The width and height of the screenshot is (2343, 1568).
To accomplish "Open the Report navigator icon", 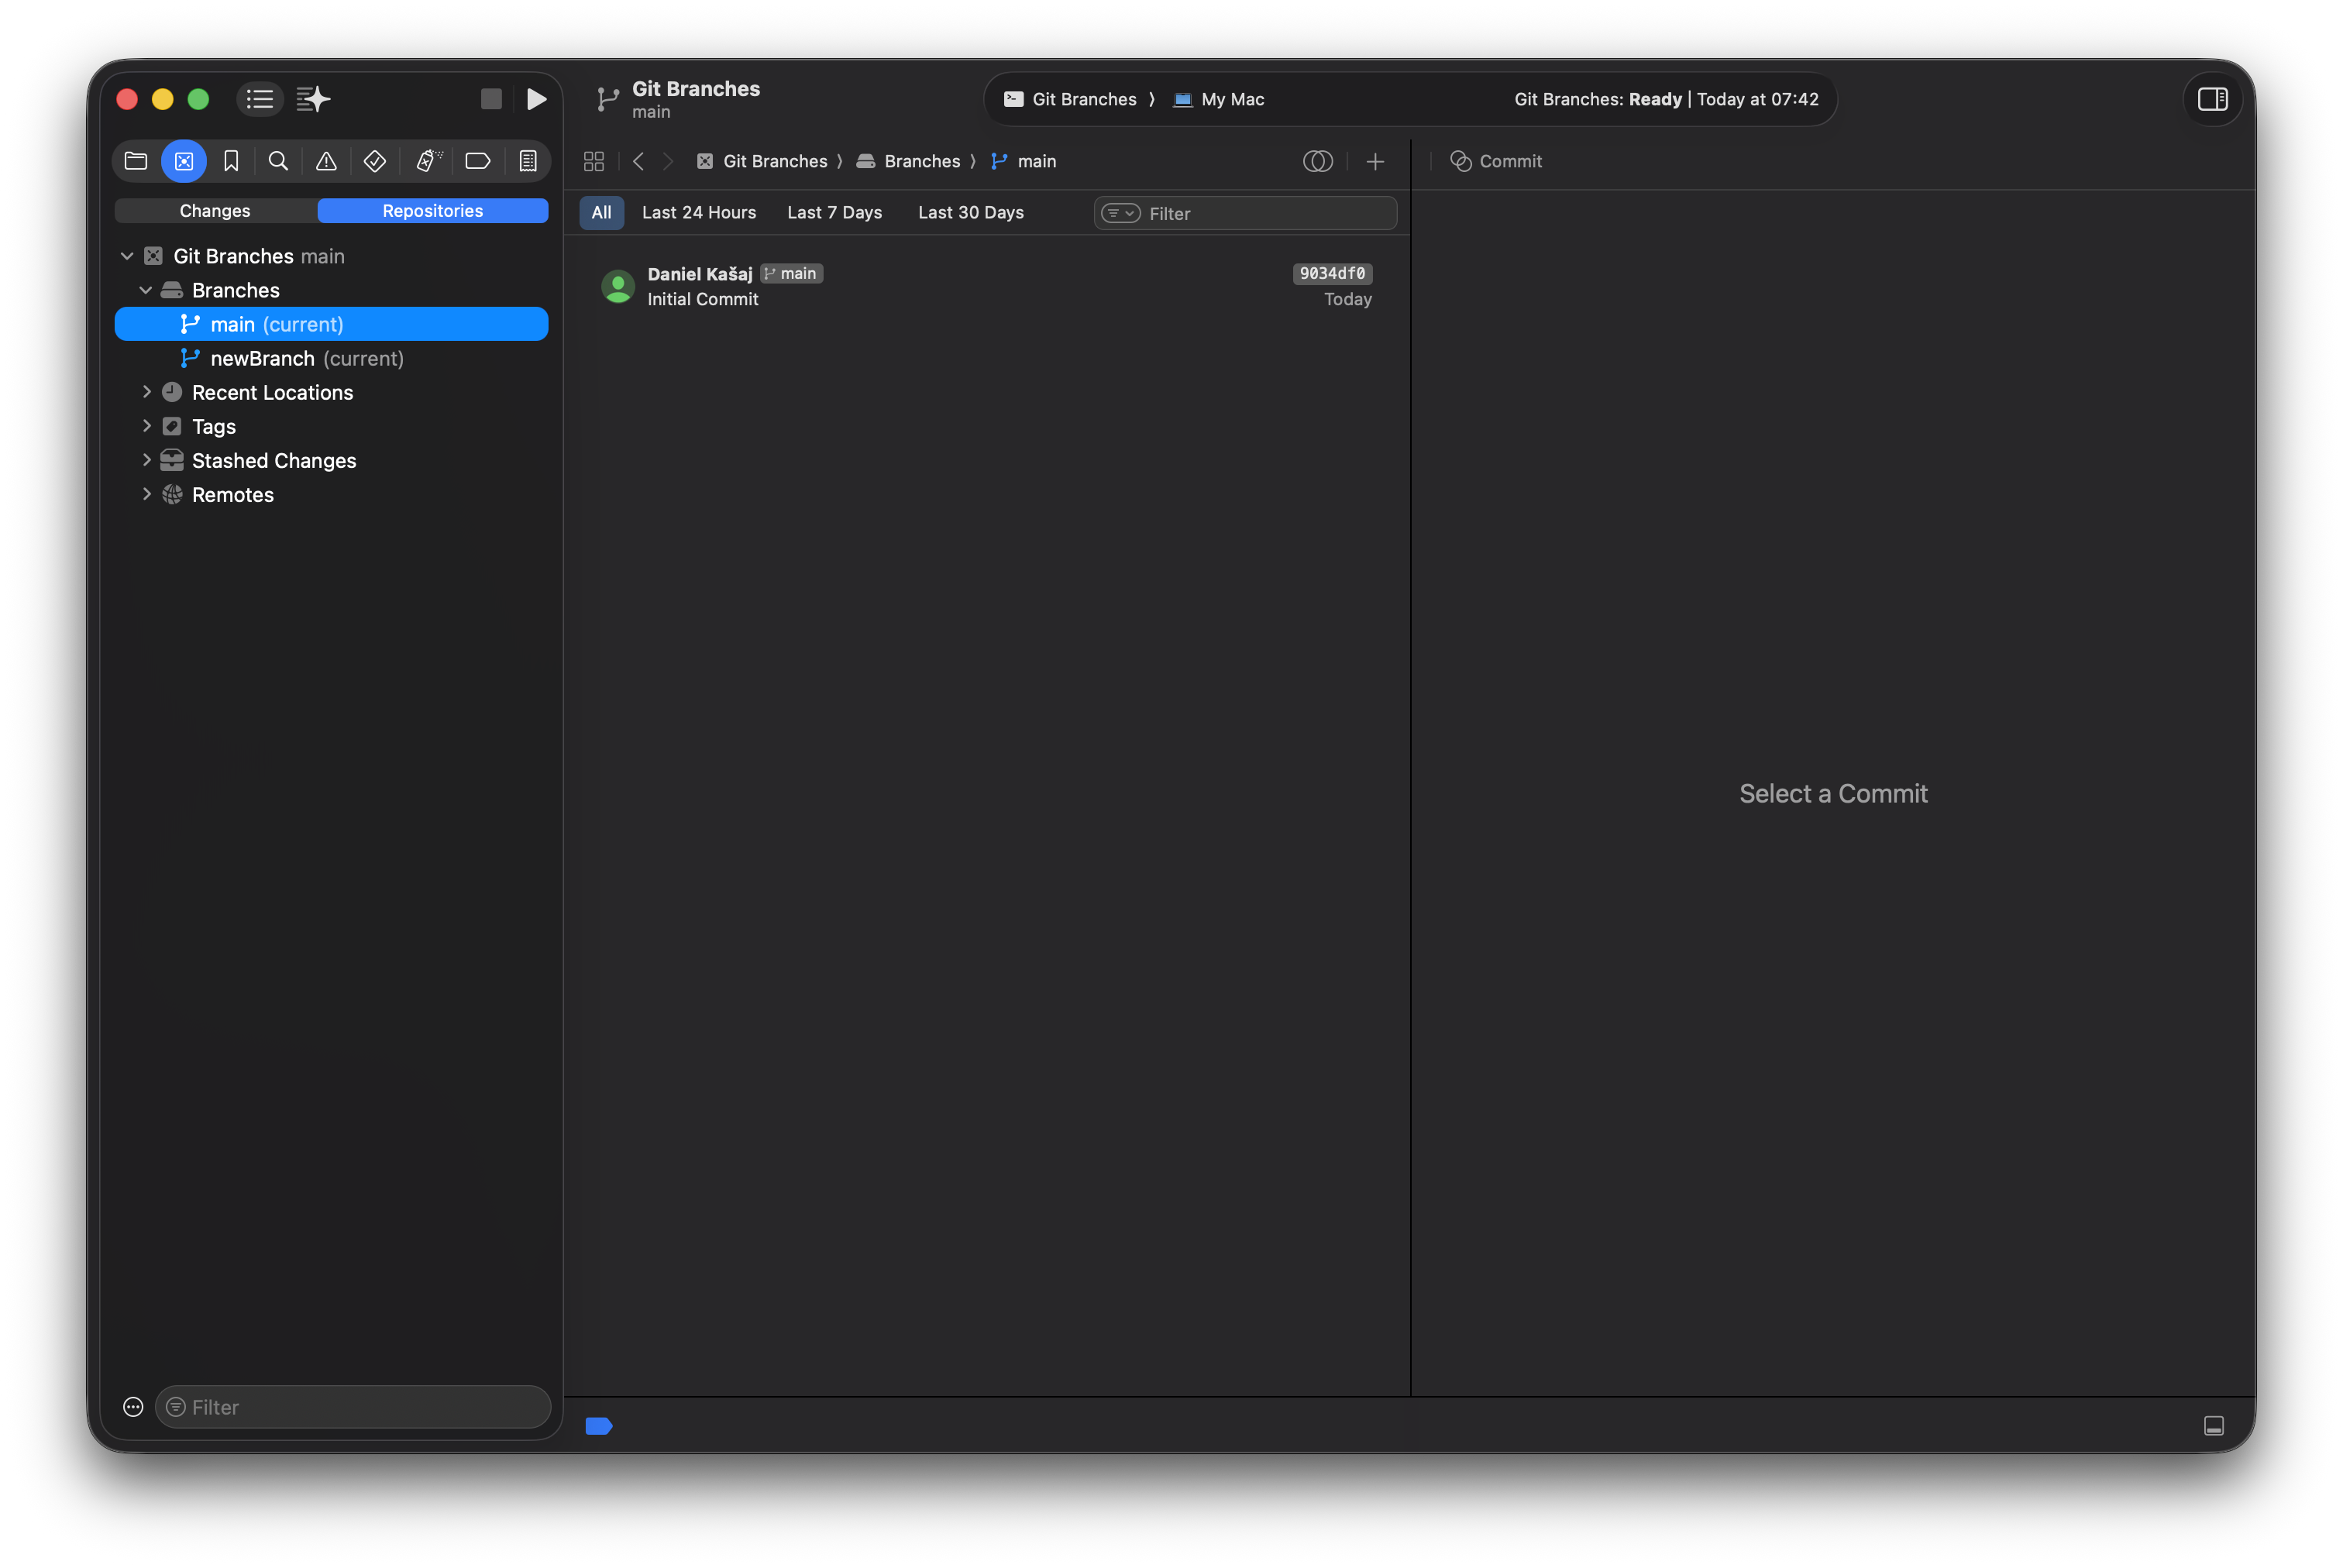I will (x=529, y=160).
